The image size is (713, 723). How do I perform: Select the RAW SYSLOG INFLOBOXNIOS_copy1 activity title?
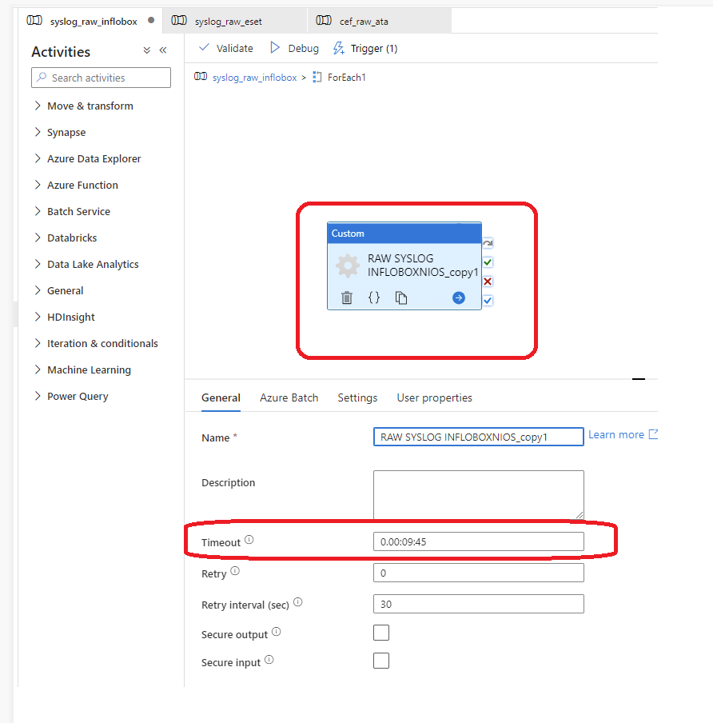(x=423, y=266)
